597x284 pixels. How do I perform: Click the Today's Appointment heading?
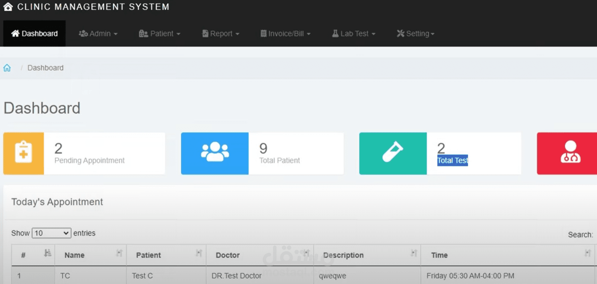click(x=57, y=202)
